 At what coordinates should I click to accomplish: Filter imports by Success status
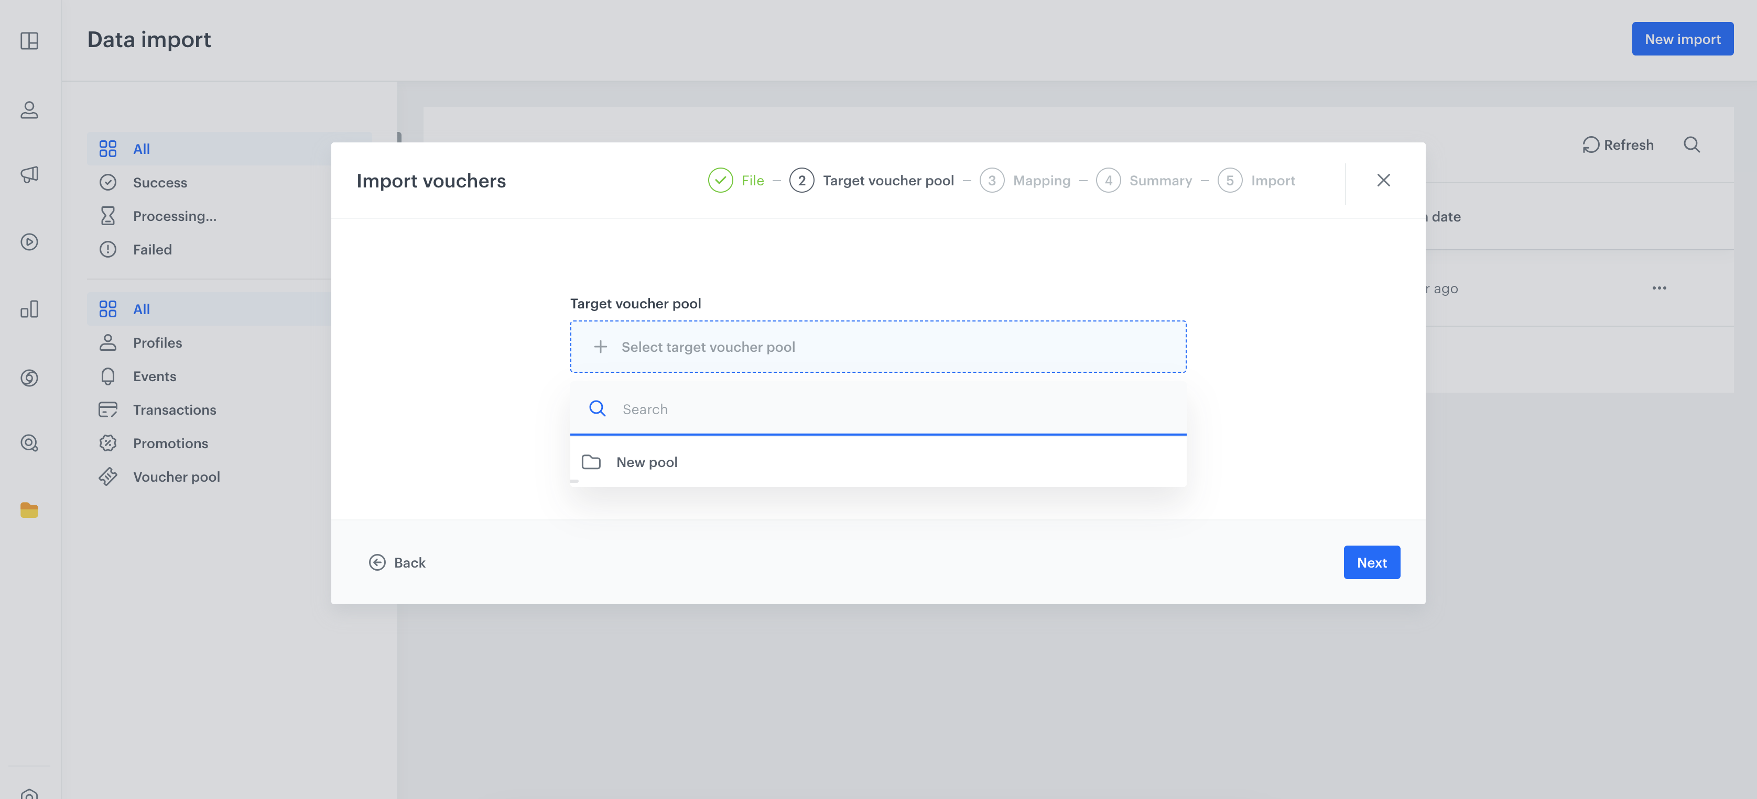(159, 183)
